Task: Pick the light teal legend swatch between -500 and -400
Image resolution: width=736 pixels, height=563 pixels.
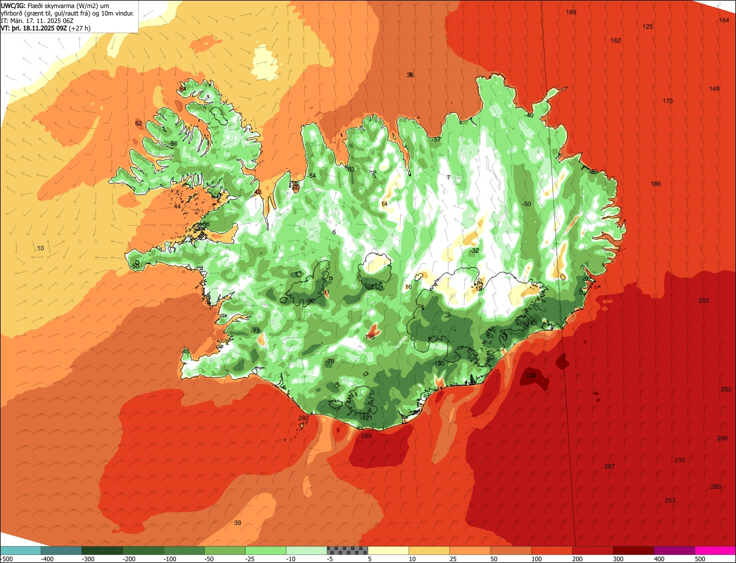Action: tap(21, 550)
